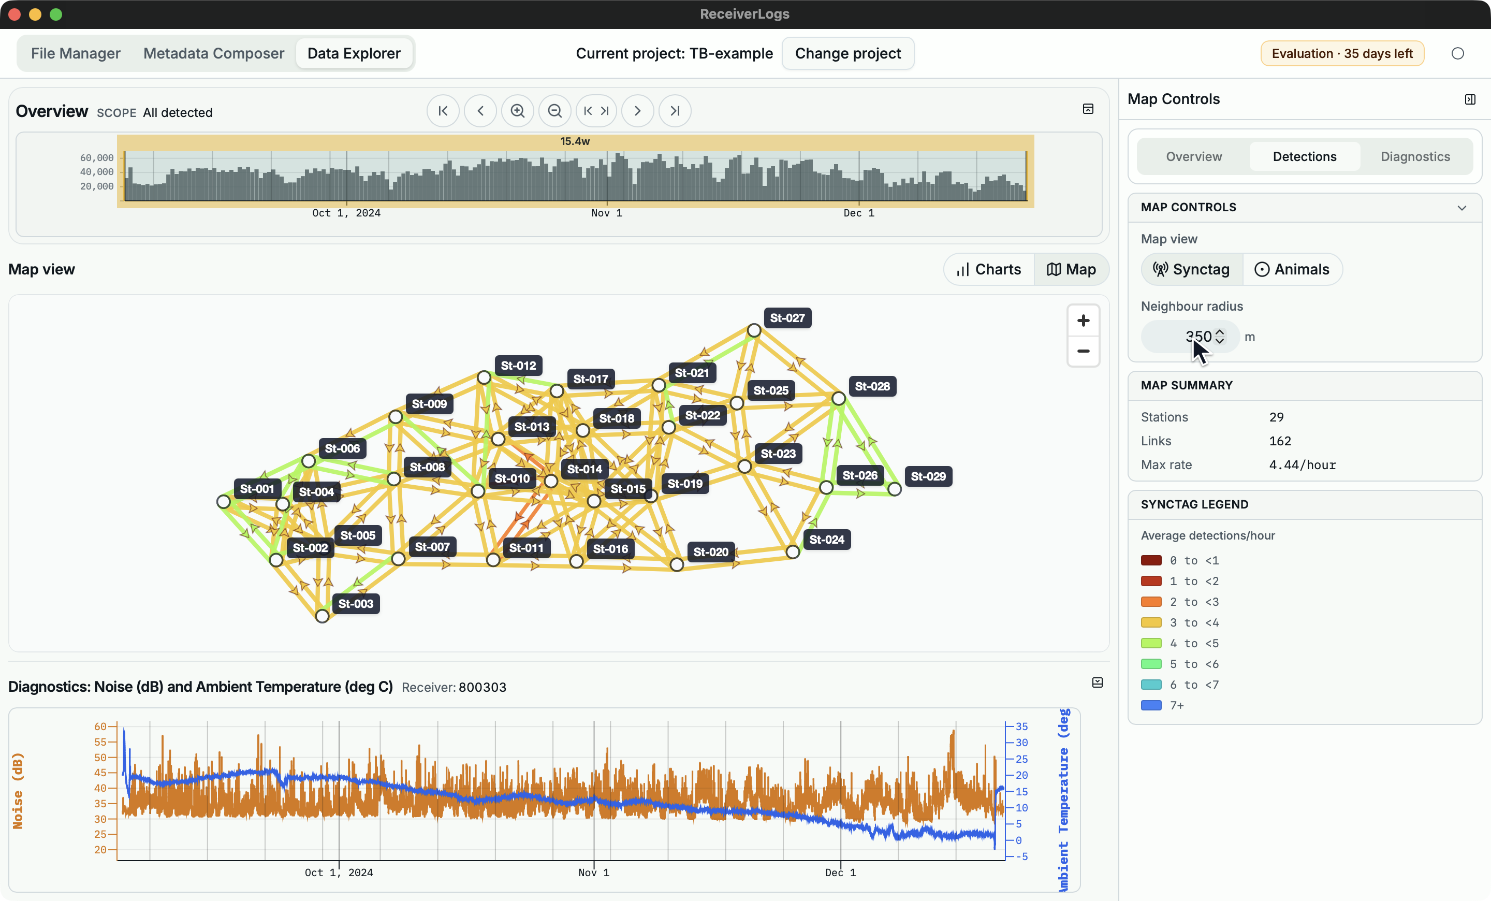Collapse the Overview panel

click(x=1088, y=109)
